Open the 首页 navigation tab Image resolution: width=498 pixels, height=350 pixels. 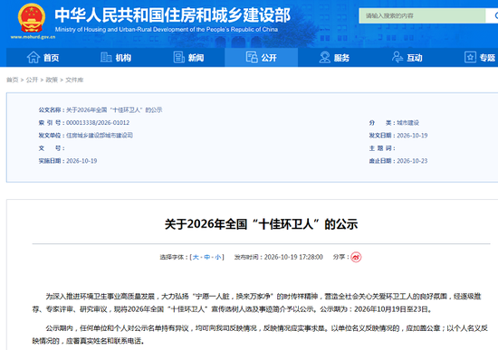(43, 58)
